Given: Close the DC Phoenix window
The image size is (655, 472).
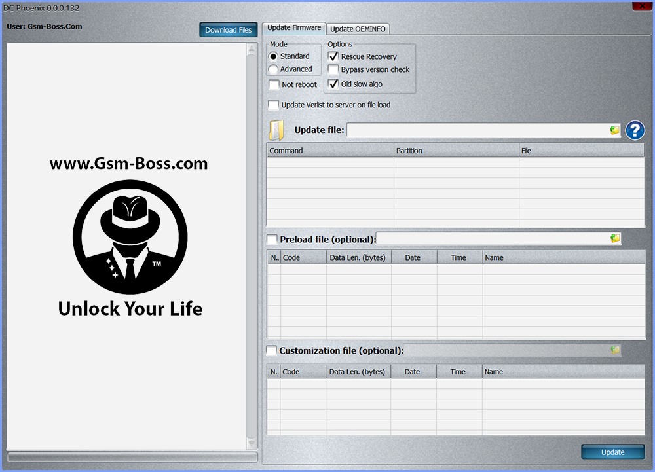Looking at the screenshot, I should pos(642,5).
